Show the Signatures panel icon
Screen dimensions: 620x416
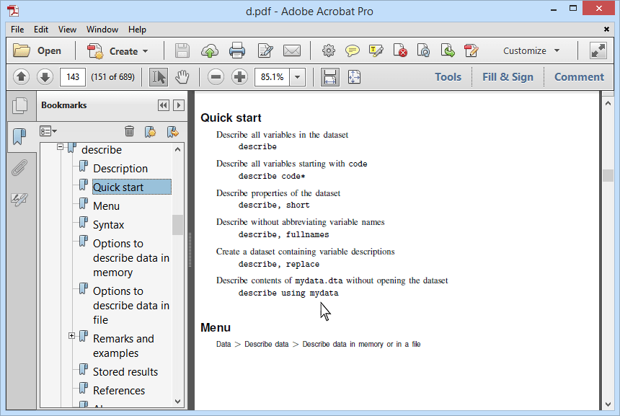pos(19,199)
